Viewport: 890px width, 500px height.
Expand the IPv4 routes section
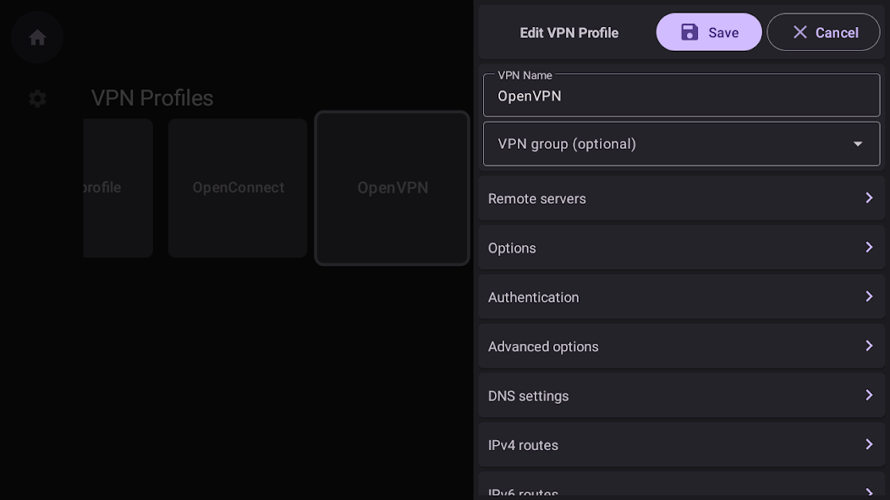tap(681, 445)
